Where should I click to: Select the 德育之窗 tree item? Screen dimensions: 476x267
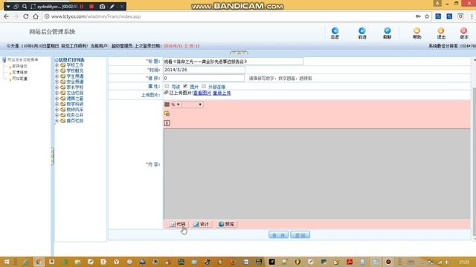coord(75,99)
